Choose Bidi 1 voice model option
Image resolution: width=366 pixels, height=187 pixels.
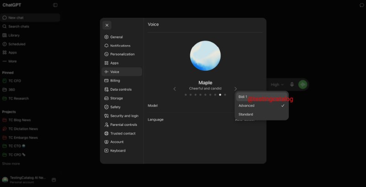(x=261, y=97)
